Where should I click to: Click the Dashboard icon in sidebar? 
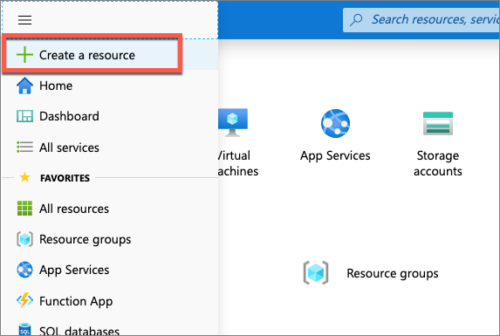(24, 116)
